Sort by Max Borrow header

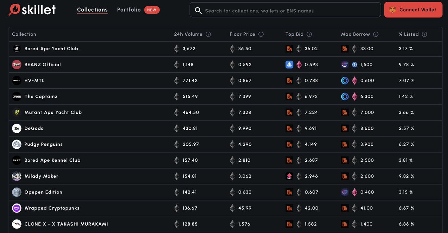pos(355,34)
